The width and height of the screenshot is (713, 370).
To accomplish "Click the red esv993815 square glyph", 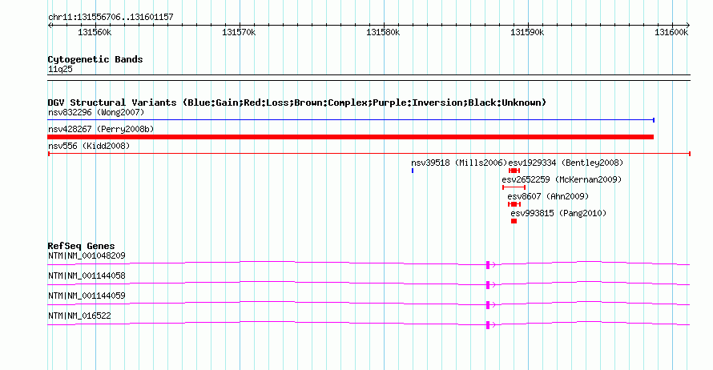I will 514,221.
